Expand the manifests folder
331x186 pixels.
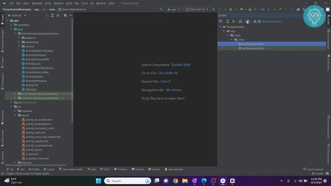pyautogui.click(x=11, y=25)
